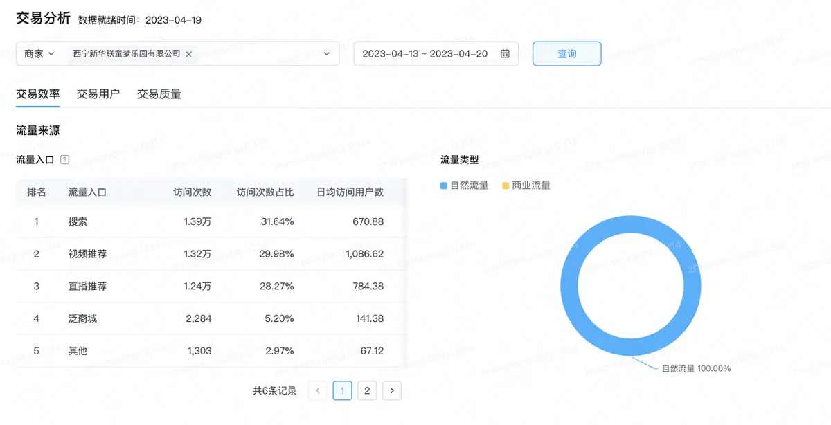Click the 流量入口 column header in the table
831x425 pixels.
pos(87,192)
